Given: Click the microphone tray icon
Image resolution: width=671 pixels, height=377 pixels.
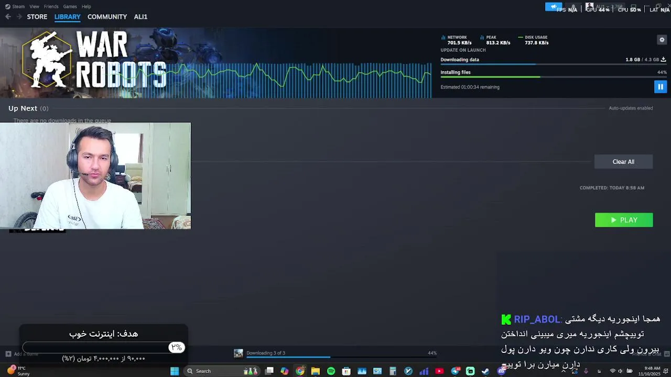Looking at the screenshot, I should point(586,371).
